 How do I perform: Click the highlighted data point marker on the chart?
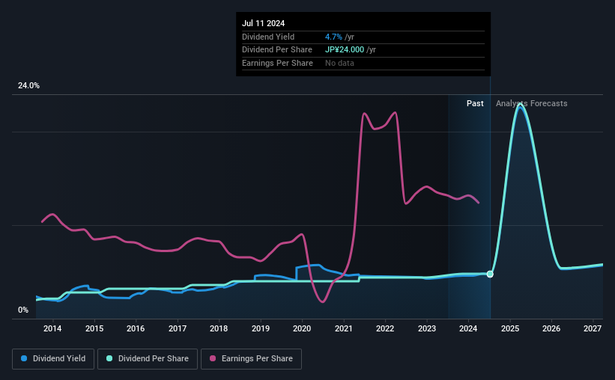[x=490, y=274]
